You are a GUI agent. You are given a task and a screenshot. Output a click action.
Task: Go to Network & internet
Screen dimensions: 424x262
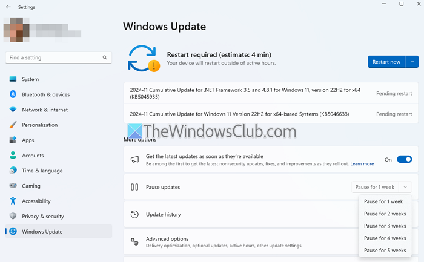58,110
